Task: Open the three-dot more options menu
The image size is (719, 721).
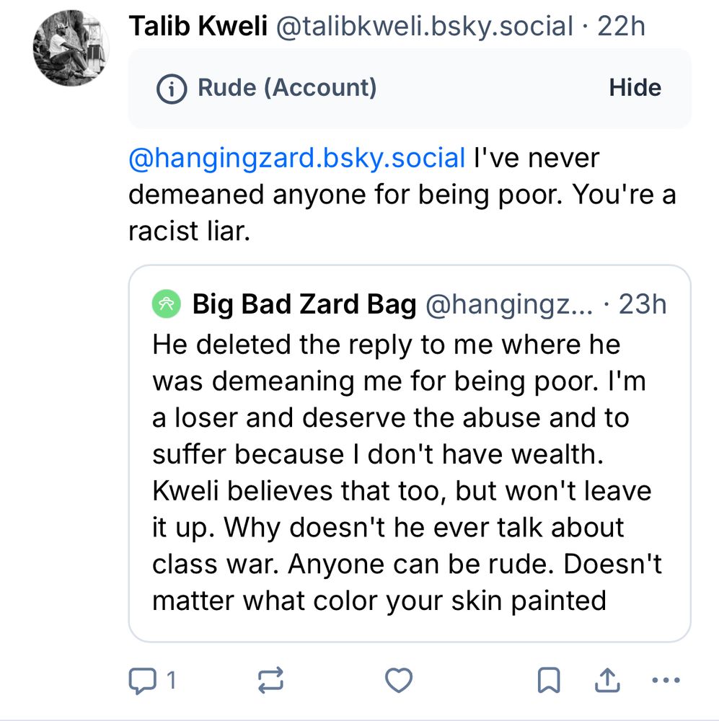Action: click(x=665, y=679)
